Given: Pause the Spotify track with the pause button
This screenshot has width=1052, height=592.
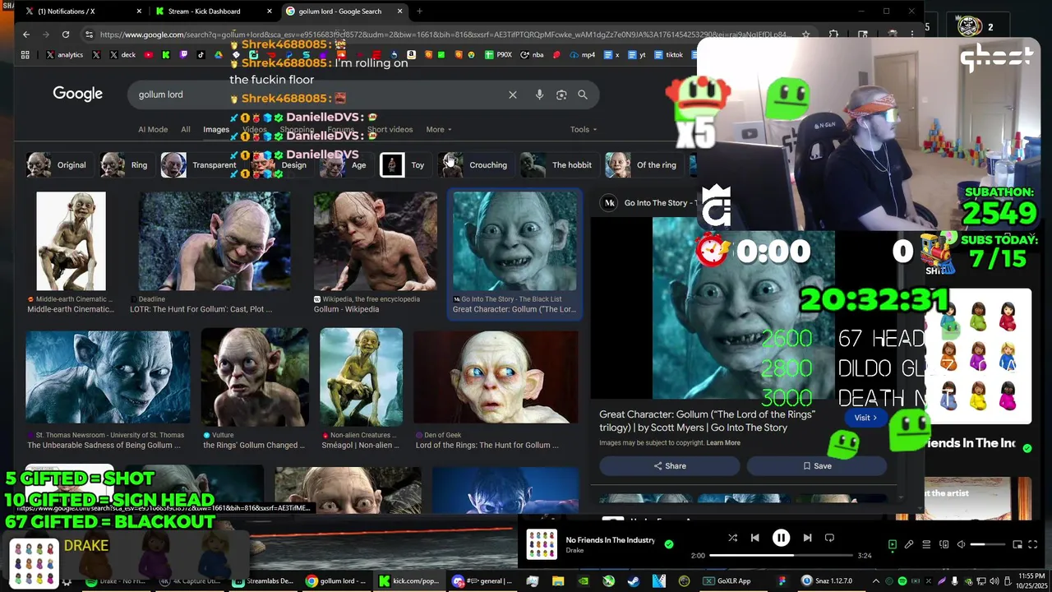Looking at the screenshot, I should pyautogui.click(x=781, y=538).
